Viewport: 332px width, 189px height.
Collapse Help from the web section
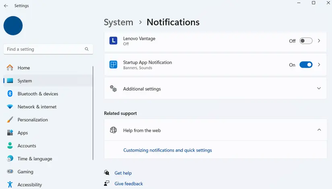(x=319, y=130)
